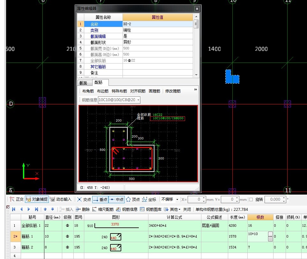307x259 pixels.
Task: Go to first record icon
Action: (x=14, y=209)
